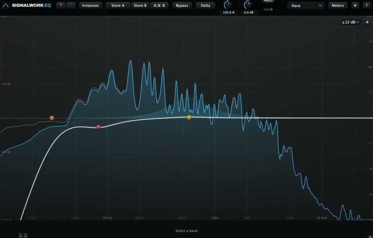The height and width of the screenshot is (238, 373).
Task: Click the 10 kHz axis label
Action: (x=322, y=218)
